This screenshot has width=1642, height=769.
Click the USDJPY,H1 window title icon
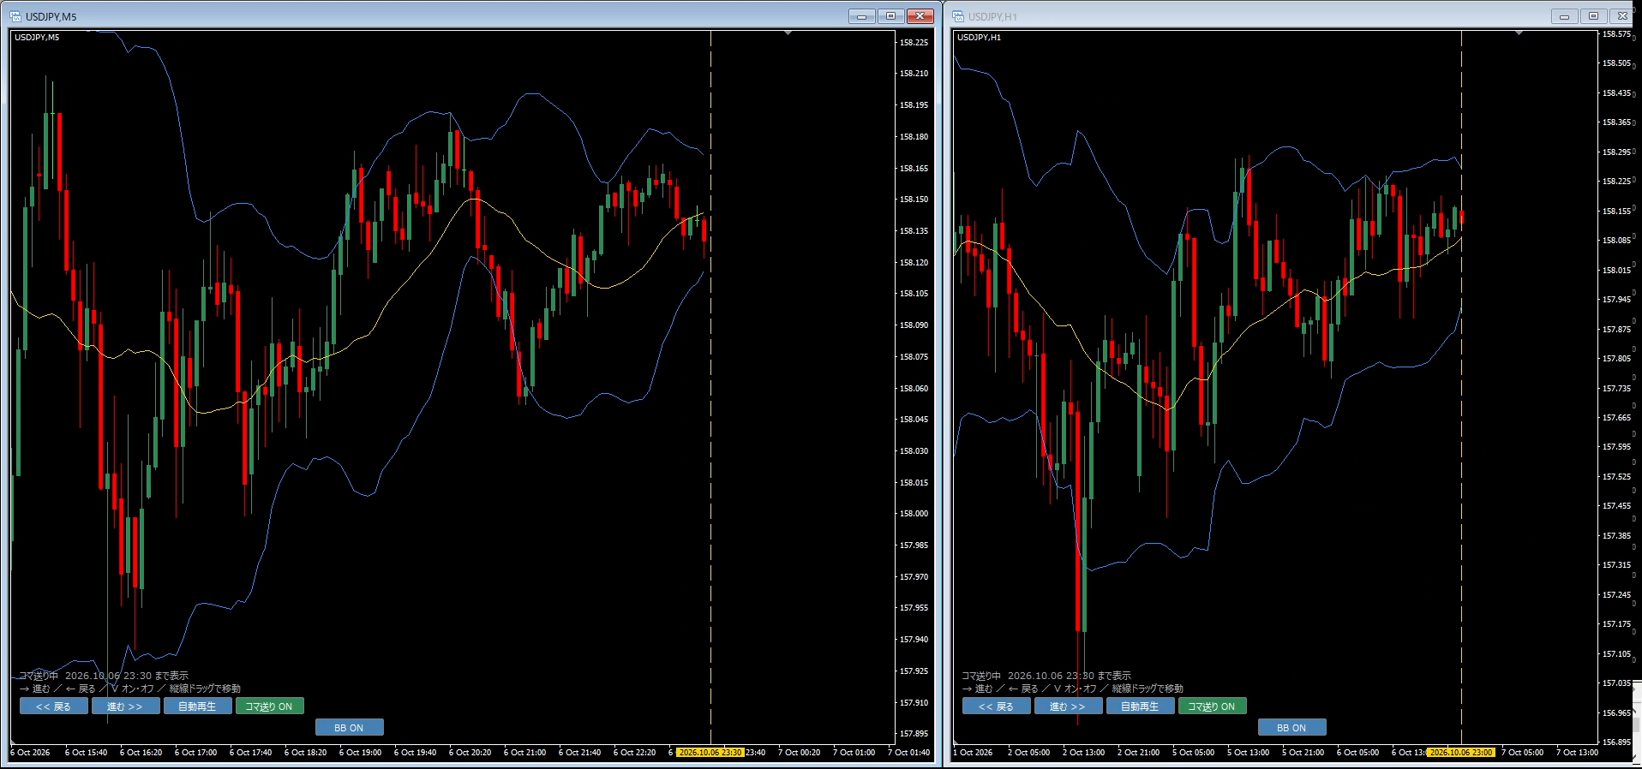point(958,16)
